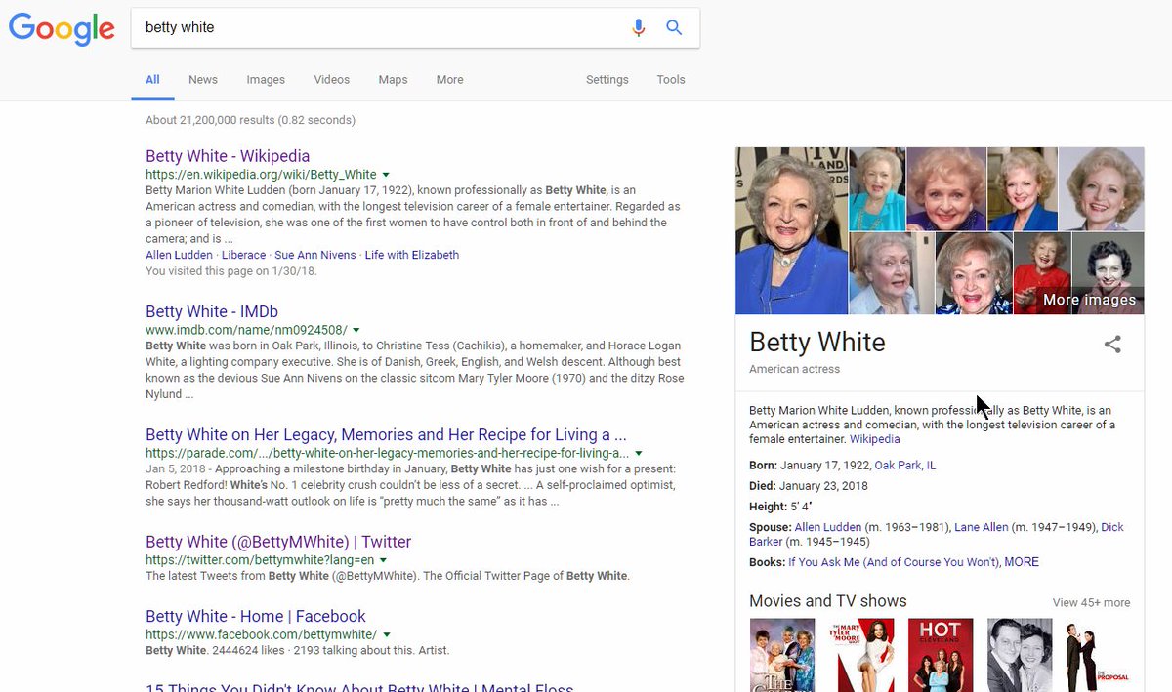The width and height of the screenshot is (1172, 692).
Task: Click the Betty White panel title
Action: [817, 343]
